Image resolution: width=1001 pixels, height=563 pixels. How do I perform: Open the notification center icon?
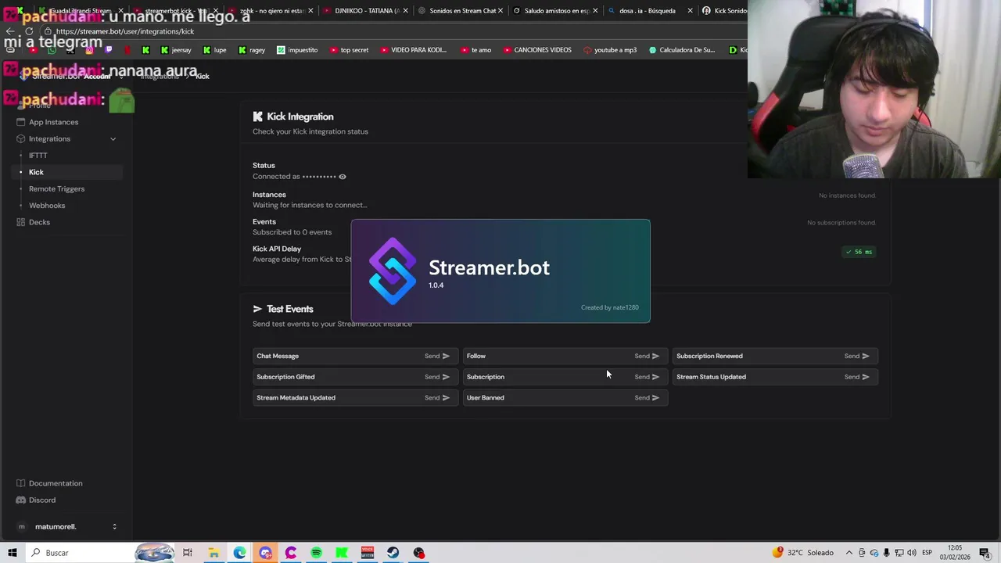(x=985, y=553)
